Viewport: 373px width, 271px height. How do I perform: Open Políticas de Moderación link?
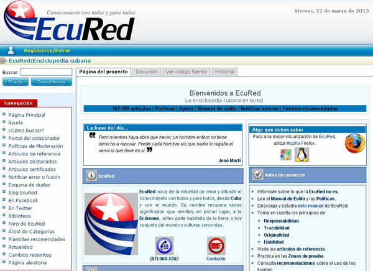(35, 146)
